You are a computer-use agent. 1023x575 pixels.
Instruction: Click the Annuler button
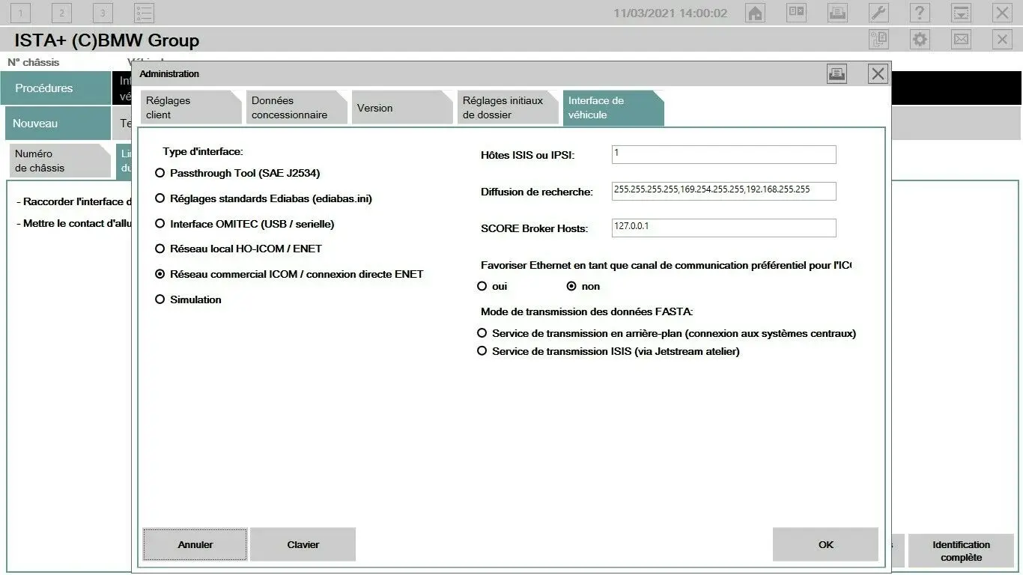(x=195, y=544)
